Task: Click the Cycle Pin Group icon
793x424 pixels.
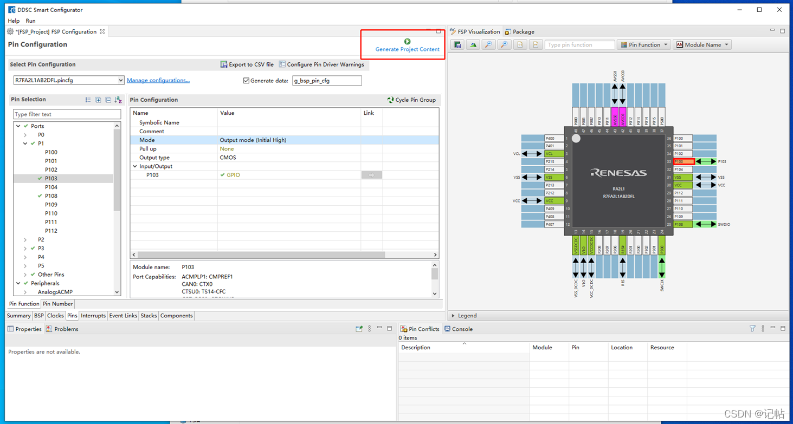Action: coord(390,100)
